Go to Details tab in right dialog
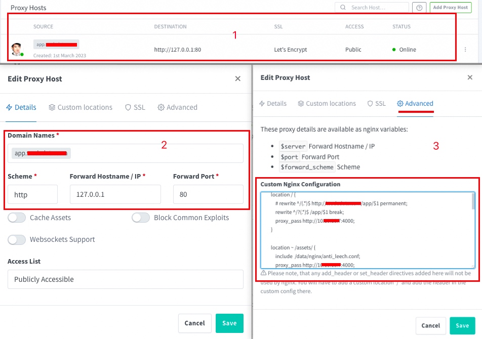 click(x=272, y=104)
